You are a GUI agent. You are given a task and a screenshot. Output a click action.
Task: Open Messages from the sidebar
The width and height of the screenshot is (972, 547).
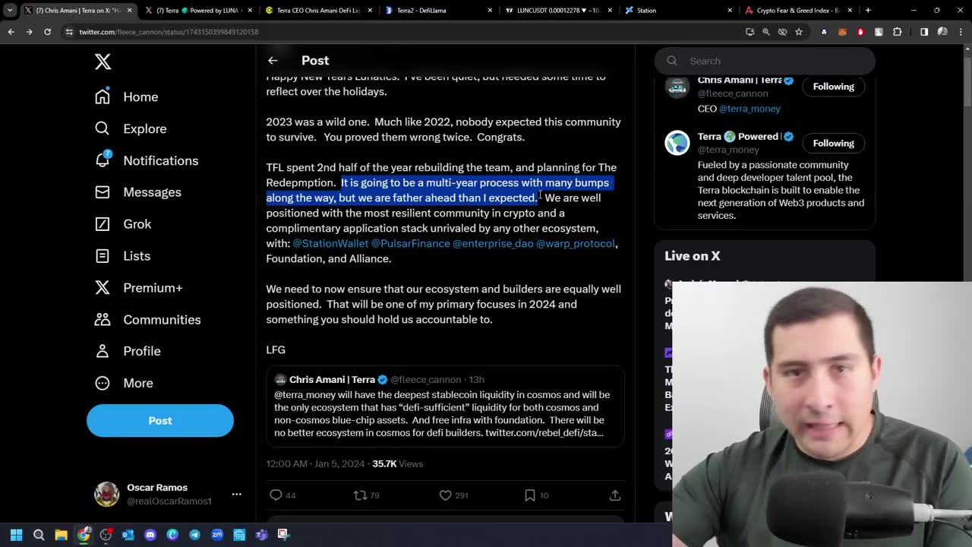point(138,192)
